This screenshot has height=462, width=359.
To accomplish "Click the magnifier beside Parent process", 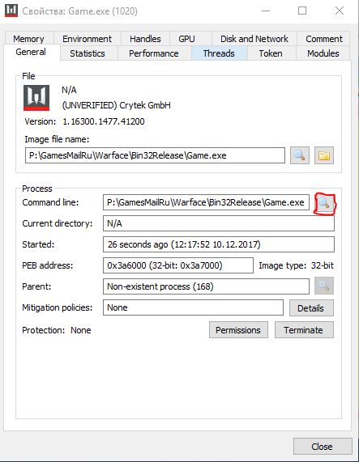I will [x=324, y=286].
